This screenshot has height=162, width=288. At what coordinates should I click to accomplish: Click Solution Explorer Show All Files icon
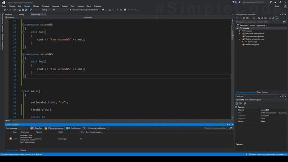265,18
